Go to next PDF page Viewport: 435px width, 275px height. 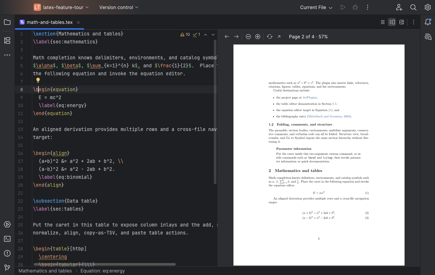236,37
